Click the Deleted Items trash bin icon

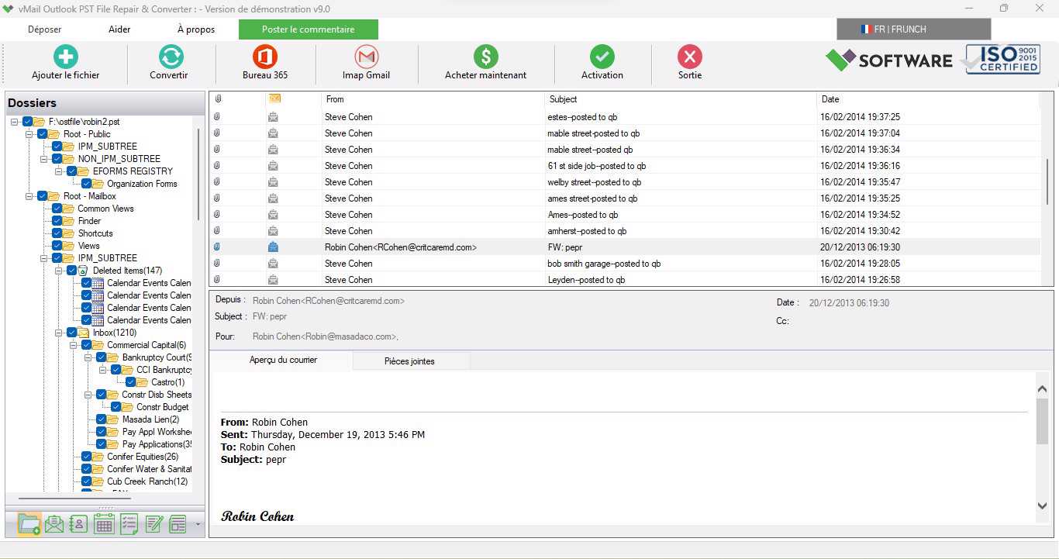pyautogui.click(x=83, y=271)
